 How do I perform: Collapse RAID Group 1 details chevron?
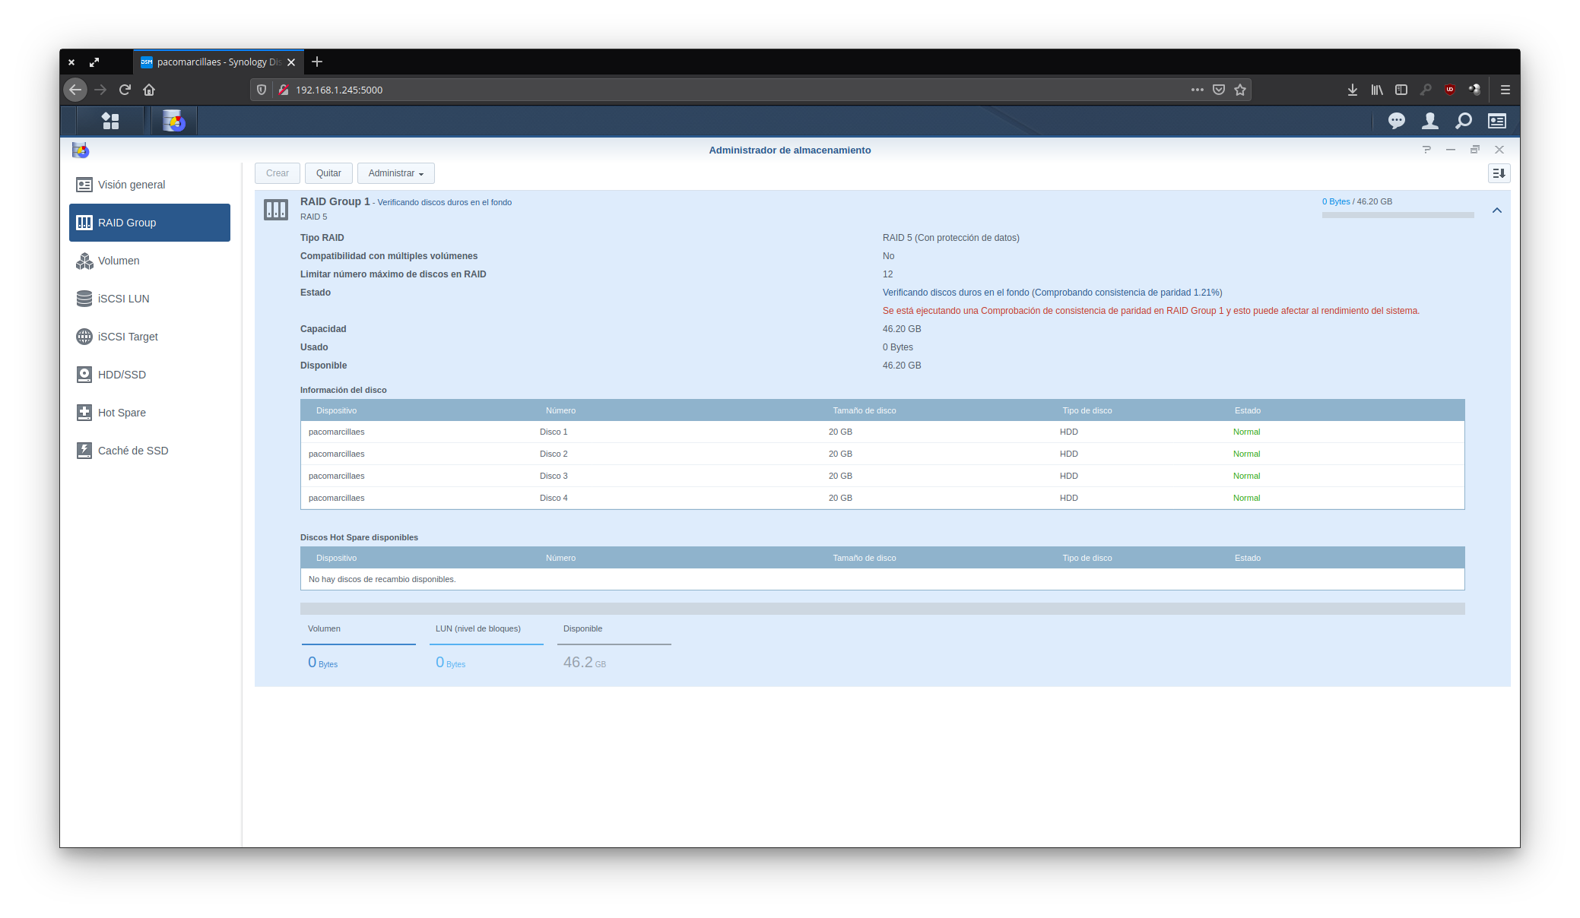point(1496,211)
